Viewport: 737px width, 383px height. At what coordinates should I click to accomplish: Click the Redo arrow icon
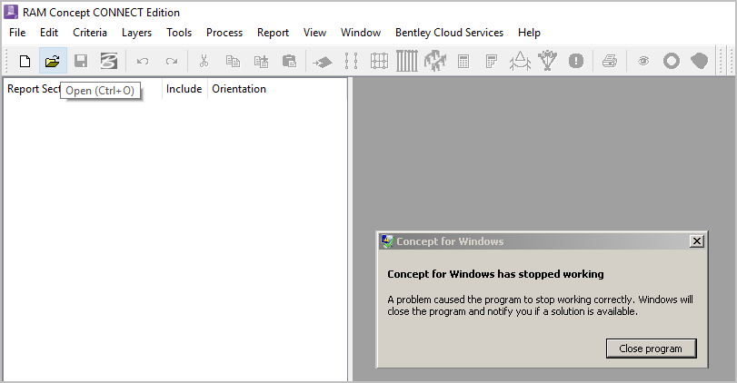coord(172,61)
